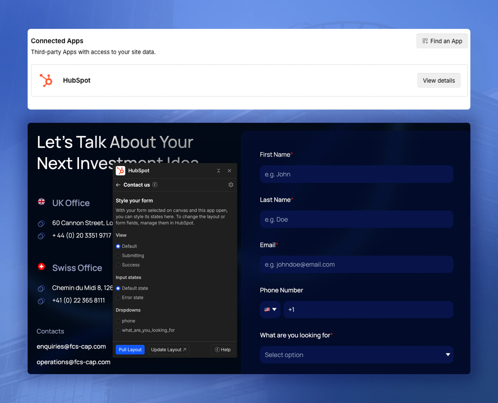Choose the Default state input option

(118, 288)
